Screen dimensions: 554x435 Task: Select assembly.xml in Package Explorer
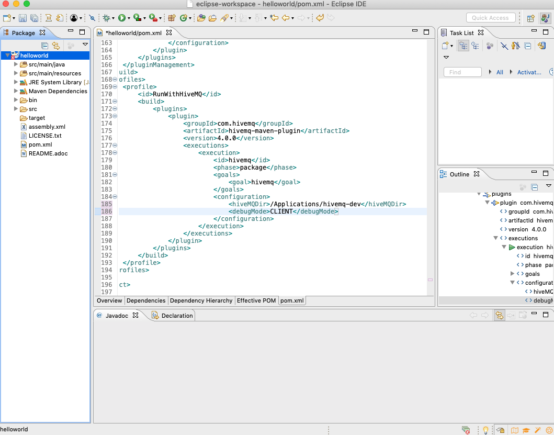point(47,127)
